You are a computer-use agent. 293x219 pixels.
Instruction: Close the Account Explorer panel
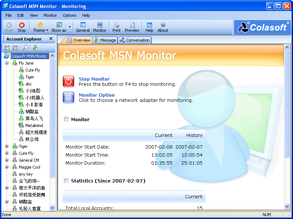click(x=51, y=39)
